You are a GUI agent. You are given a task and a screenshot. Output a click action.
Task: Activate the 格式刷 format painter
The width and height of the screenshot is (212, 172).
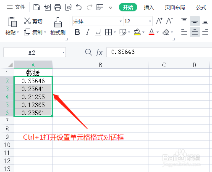[58, 26]
